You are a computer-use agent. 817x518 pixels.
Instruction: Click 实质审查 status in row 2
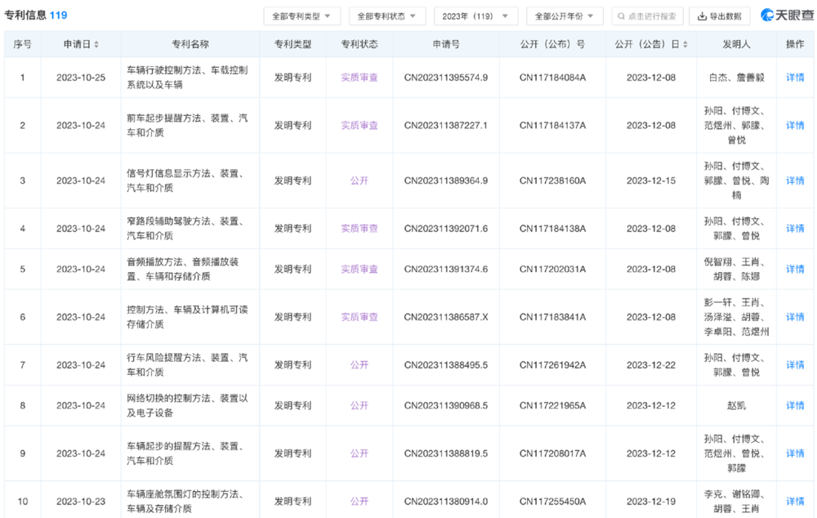359,126
